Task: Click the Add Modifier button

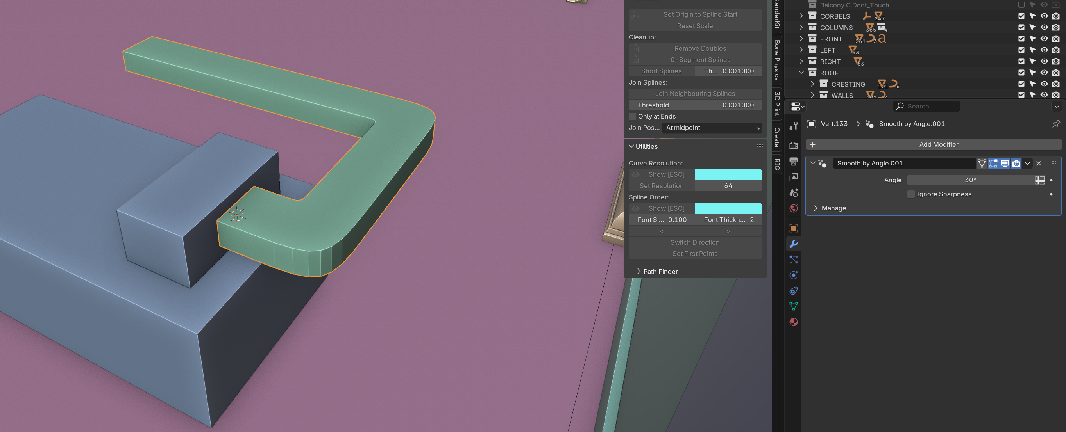Action: click(933, 145)
